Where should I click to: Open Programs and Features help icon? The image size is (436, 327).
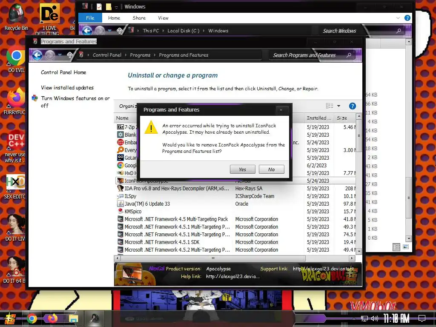[352, 106]
